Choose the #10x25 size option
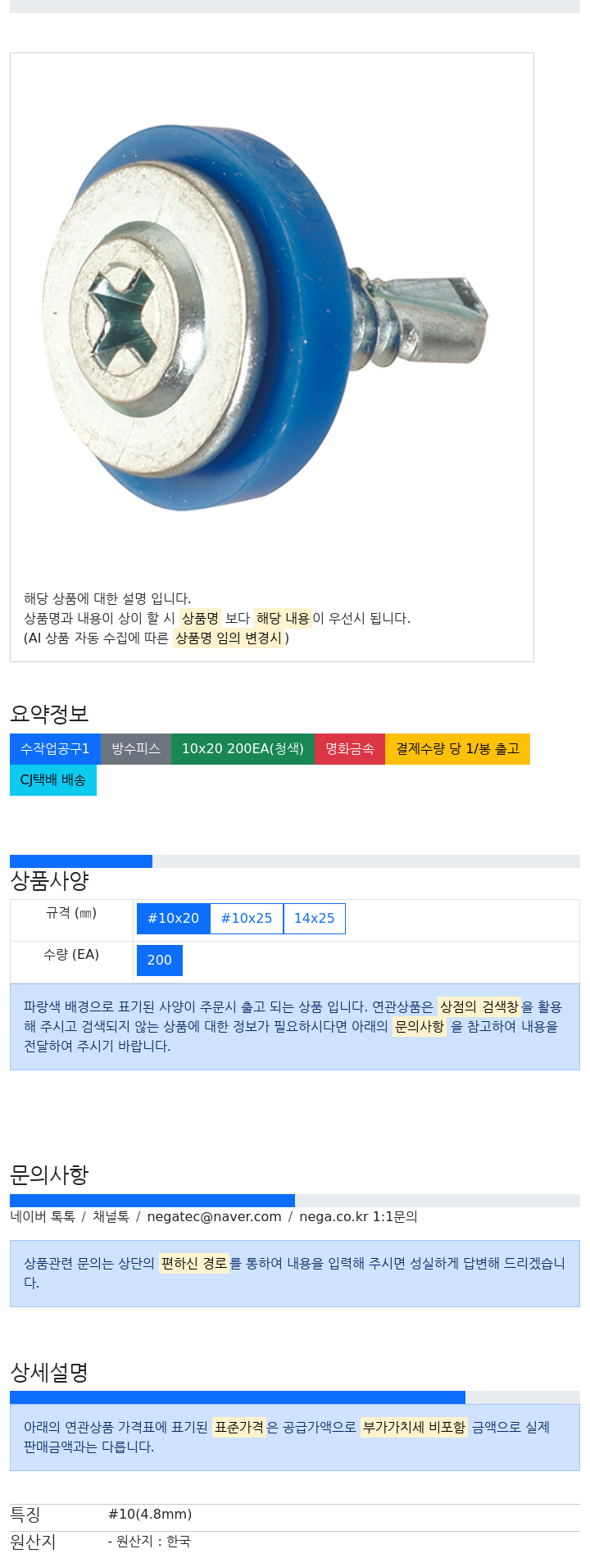590x1558 pixels. pos(247,919)
